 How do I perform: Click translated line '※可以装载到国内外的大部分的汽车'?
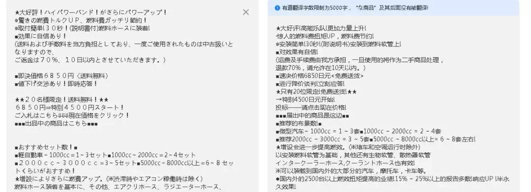(352, 171)
